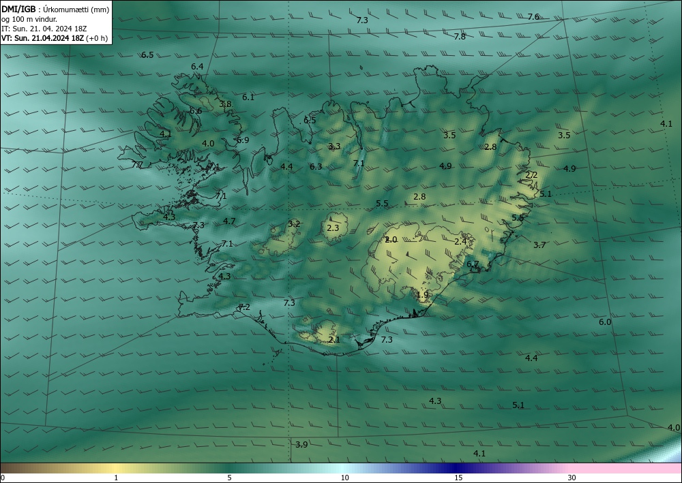Click the 2.0 value on Vatnajökull

[391, 239]
